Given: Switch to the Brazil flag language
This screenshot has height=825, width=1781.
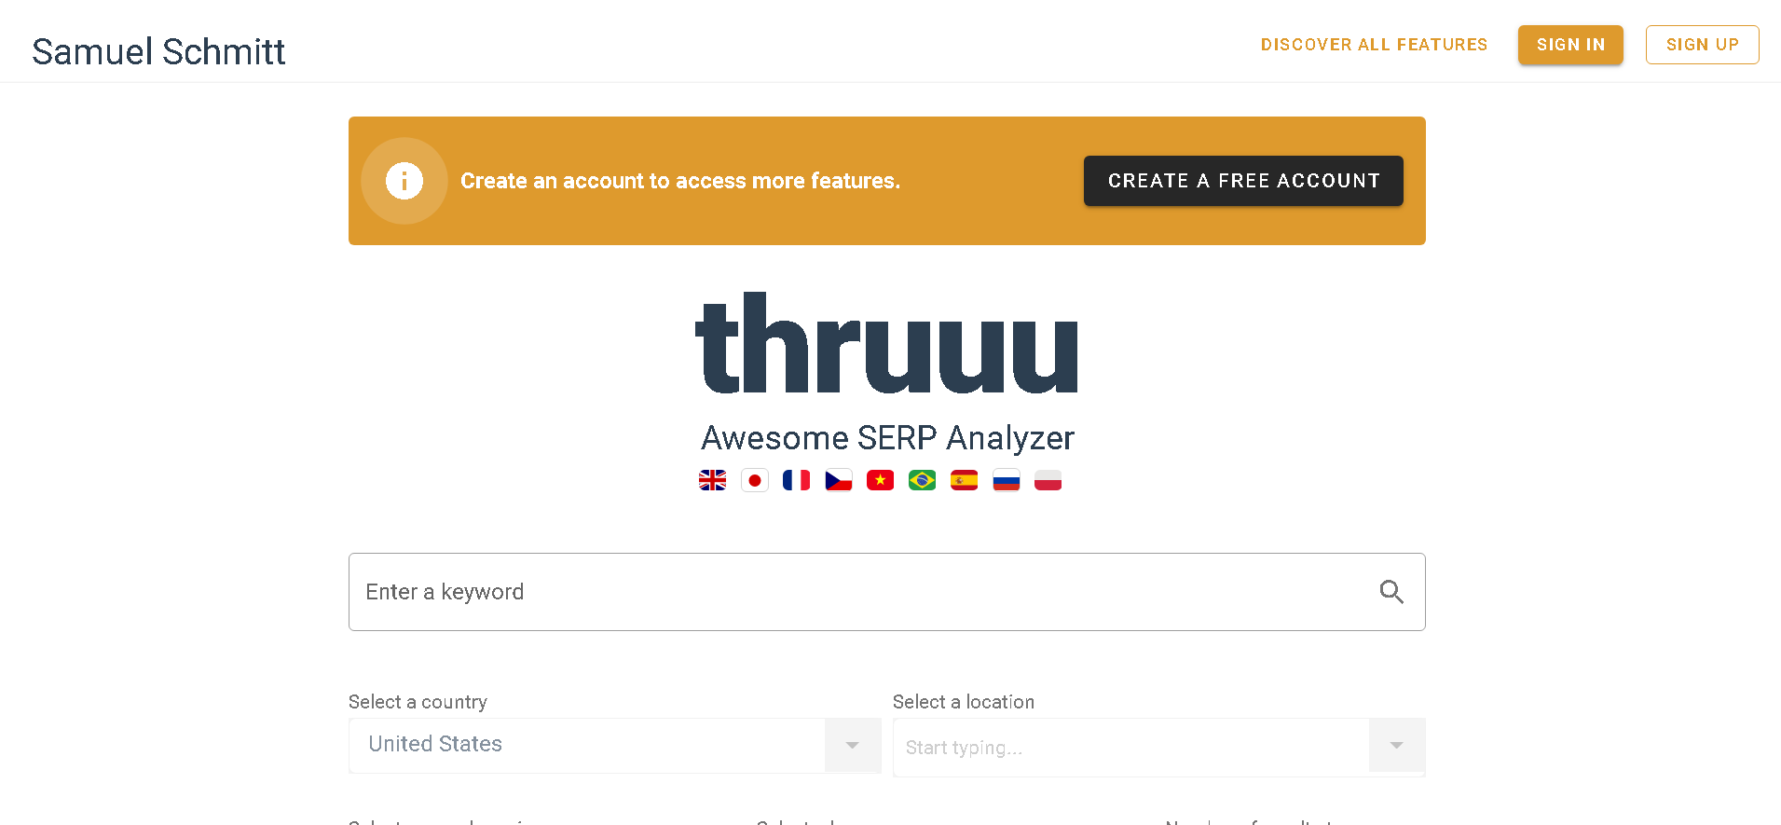Looking at the screenshot, I should (922, 480).
